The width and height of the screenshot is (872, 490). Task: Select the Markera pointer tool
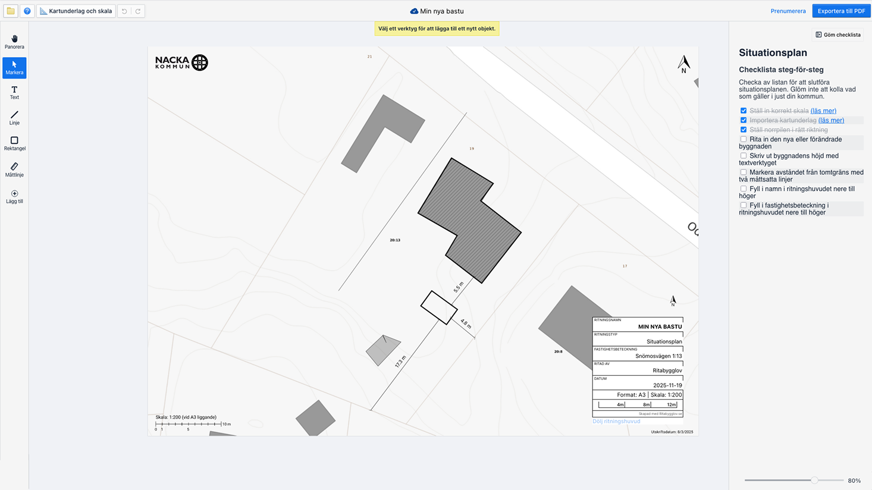(x=14, y=68)
